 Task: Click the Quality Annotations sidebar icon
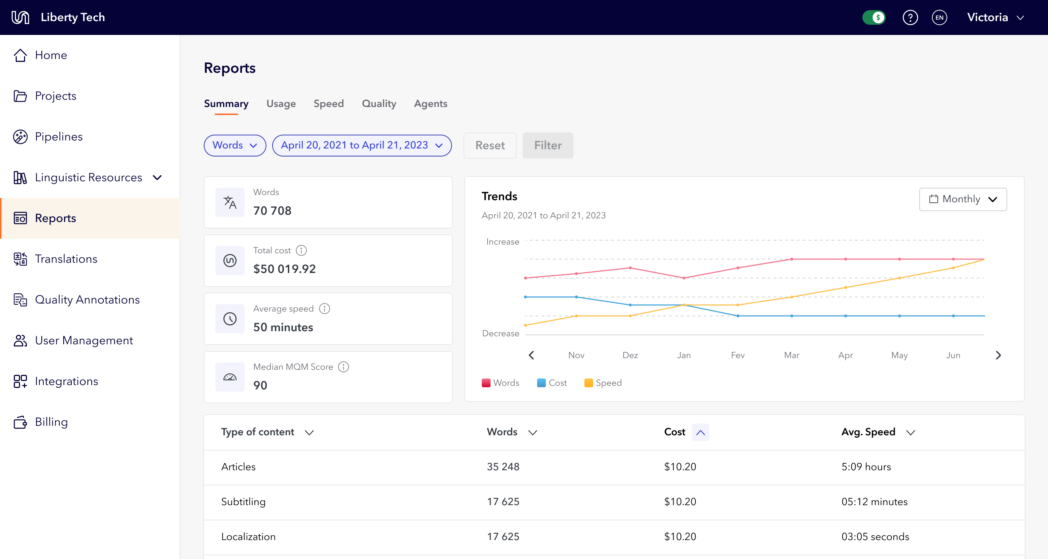tap(20, 300)
